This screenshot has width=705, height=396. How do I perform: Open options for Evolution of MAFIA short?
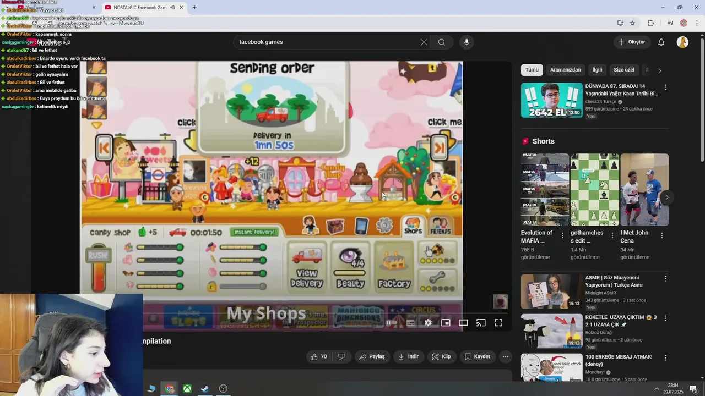click(562, 235)
